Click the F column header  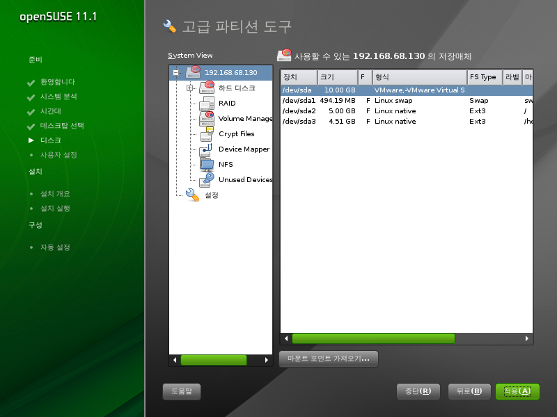click(365, 77)
